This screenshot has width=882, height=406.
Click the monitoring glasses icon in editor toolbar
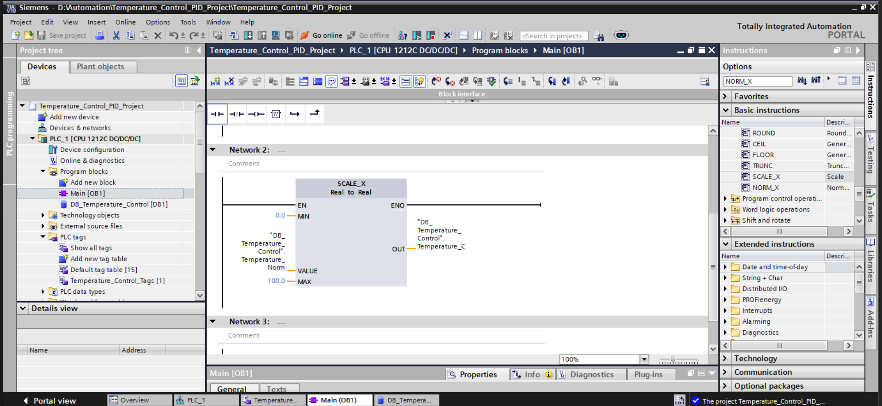pyautogui.click(x=597, y=81)
